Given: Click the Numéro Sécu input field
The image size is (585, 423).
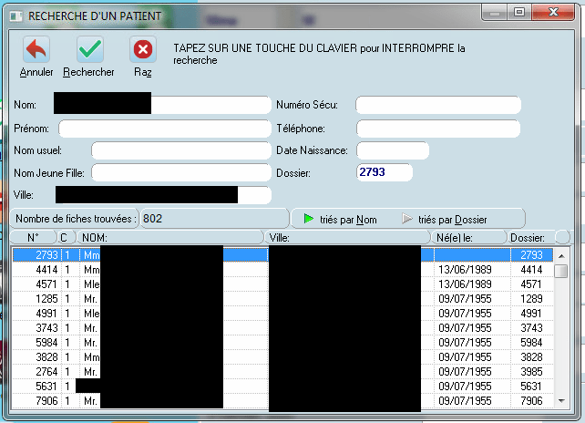Looking at the screenshot, I should pyautogui.click(x=436, y=106).
